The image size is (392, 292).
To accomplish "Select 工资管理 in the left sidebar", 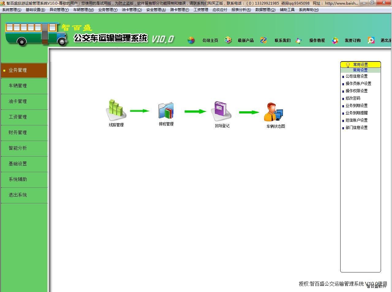I will coord(24,117).
